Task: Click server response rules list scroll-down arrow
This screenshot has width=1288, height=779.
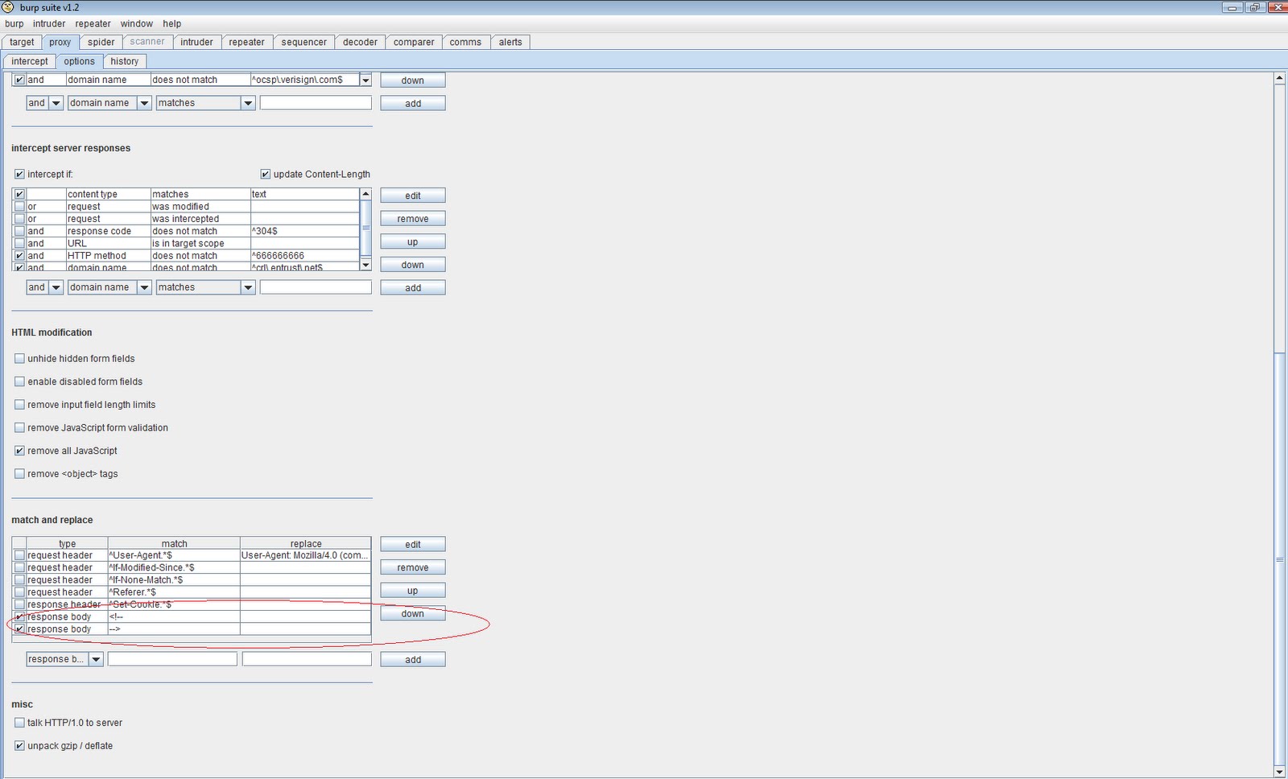Action: (365, 265)
